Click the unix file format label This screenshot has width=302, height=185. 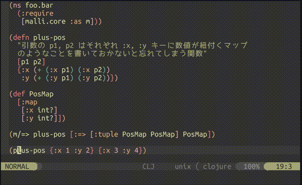[183, 166]
